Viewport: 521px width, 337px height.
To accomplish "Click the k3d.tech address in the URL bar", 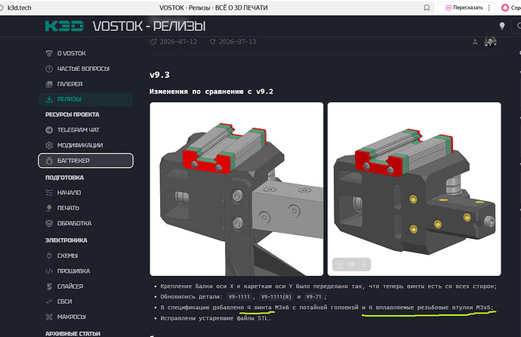I will point(20,8).
